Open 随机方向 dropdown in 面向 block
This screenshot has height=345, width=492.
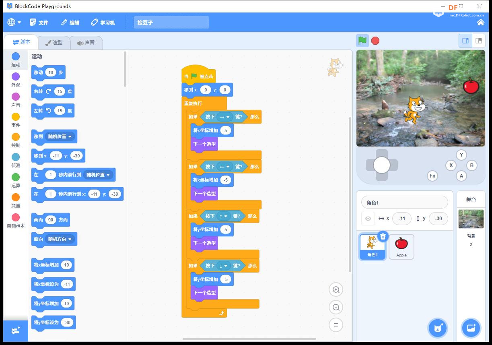coord(60,239)
